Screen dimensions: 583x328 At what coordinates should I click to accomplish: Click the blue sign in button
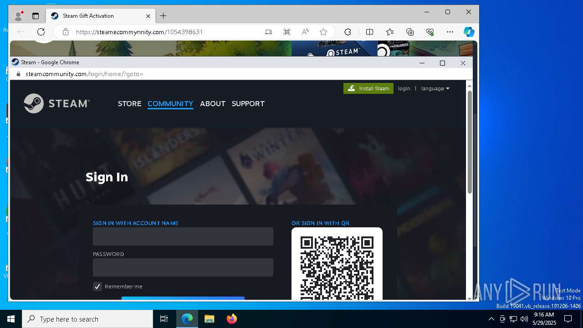(183, 298)
